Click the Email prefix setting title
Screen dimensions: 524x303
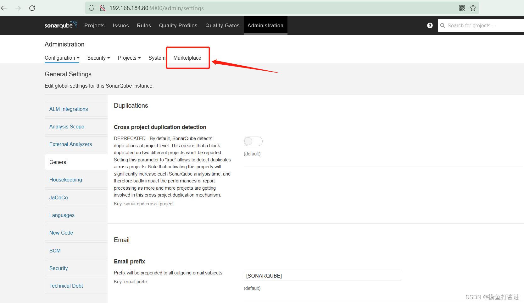tap(129, 262)
